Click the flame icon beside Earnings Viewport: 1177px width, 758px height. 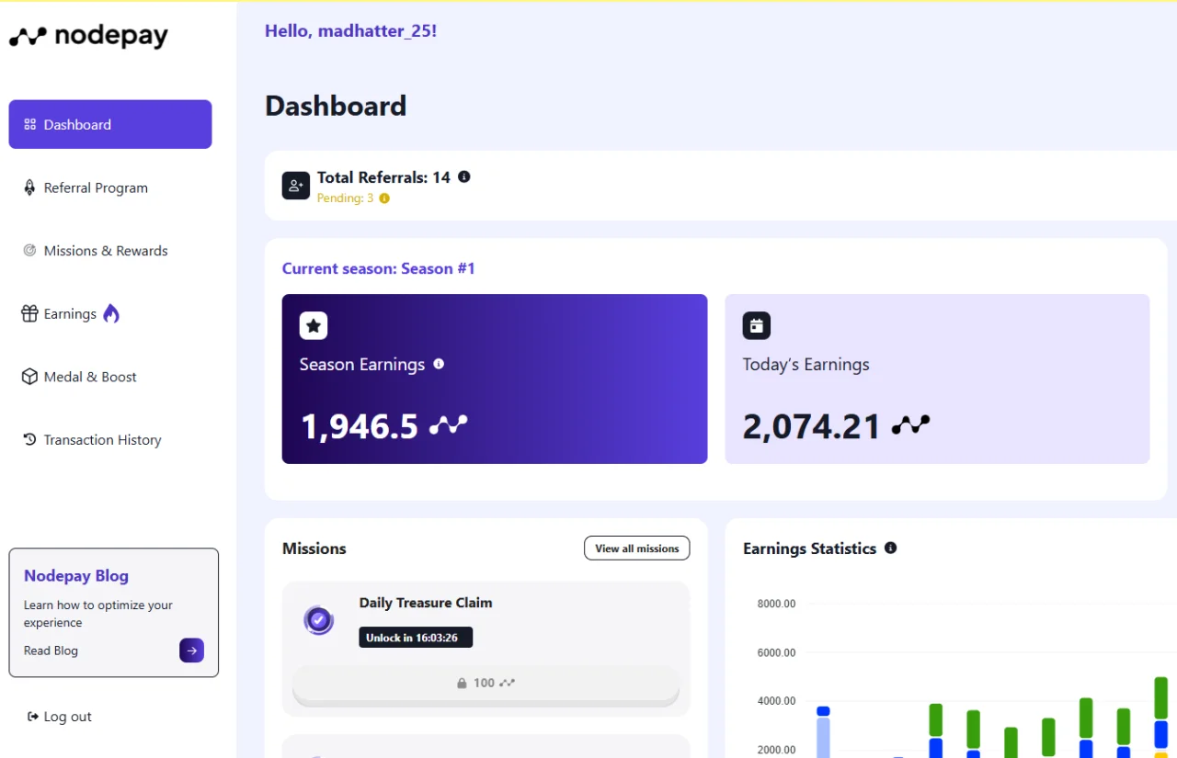pos(111,313)
